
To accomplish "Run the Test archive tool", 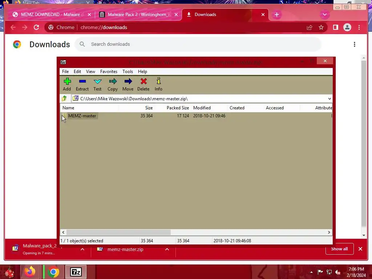I will [x=97, y=84].
